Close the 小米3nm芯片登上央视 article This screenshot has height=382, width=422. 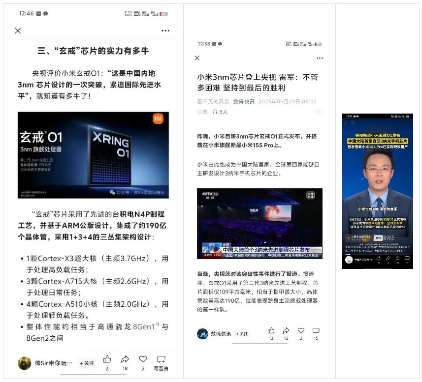click(x=197, y=58)
